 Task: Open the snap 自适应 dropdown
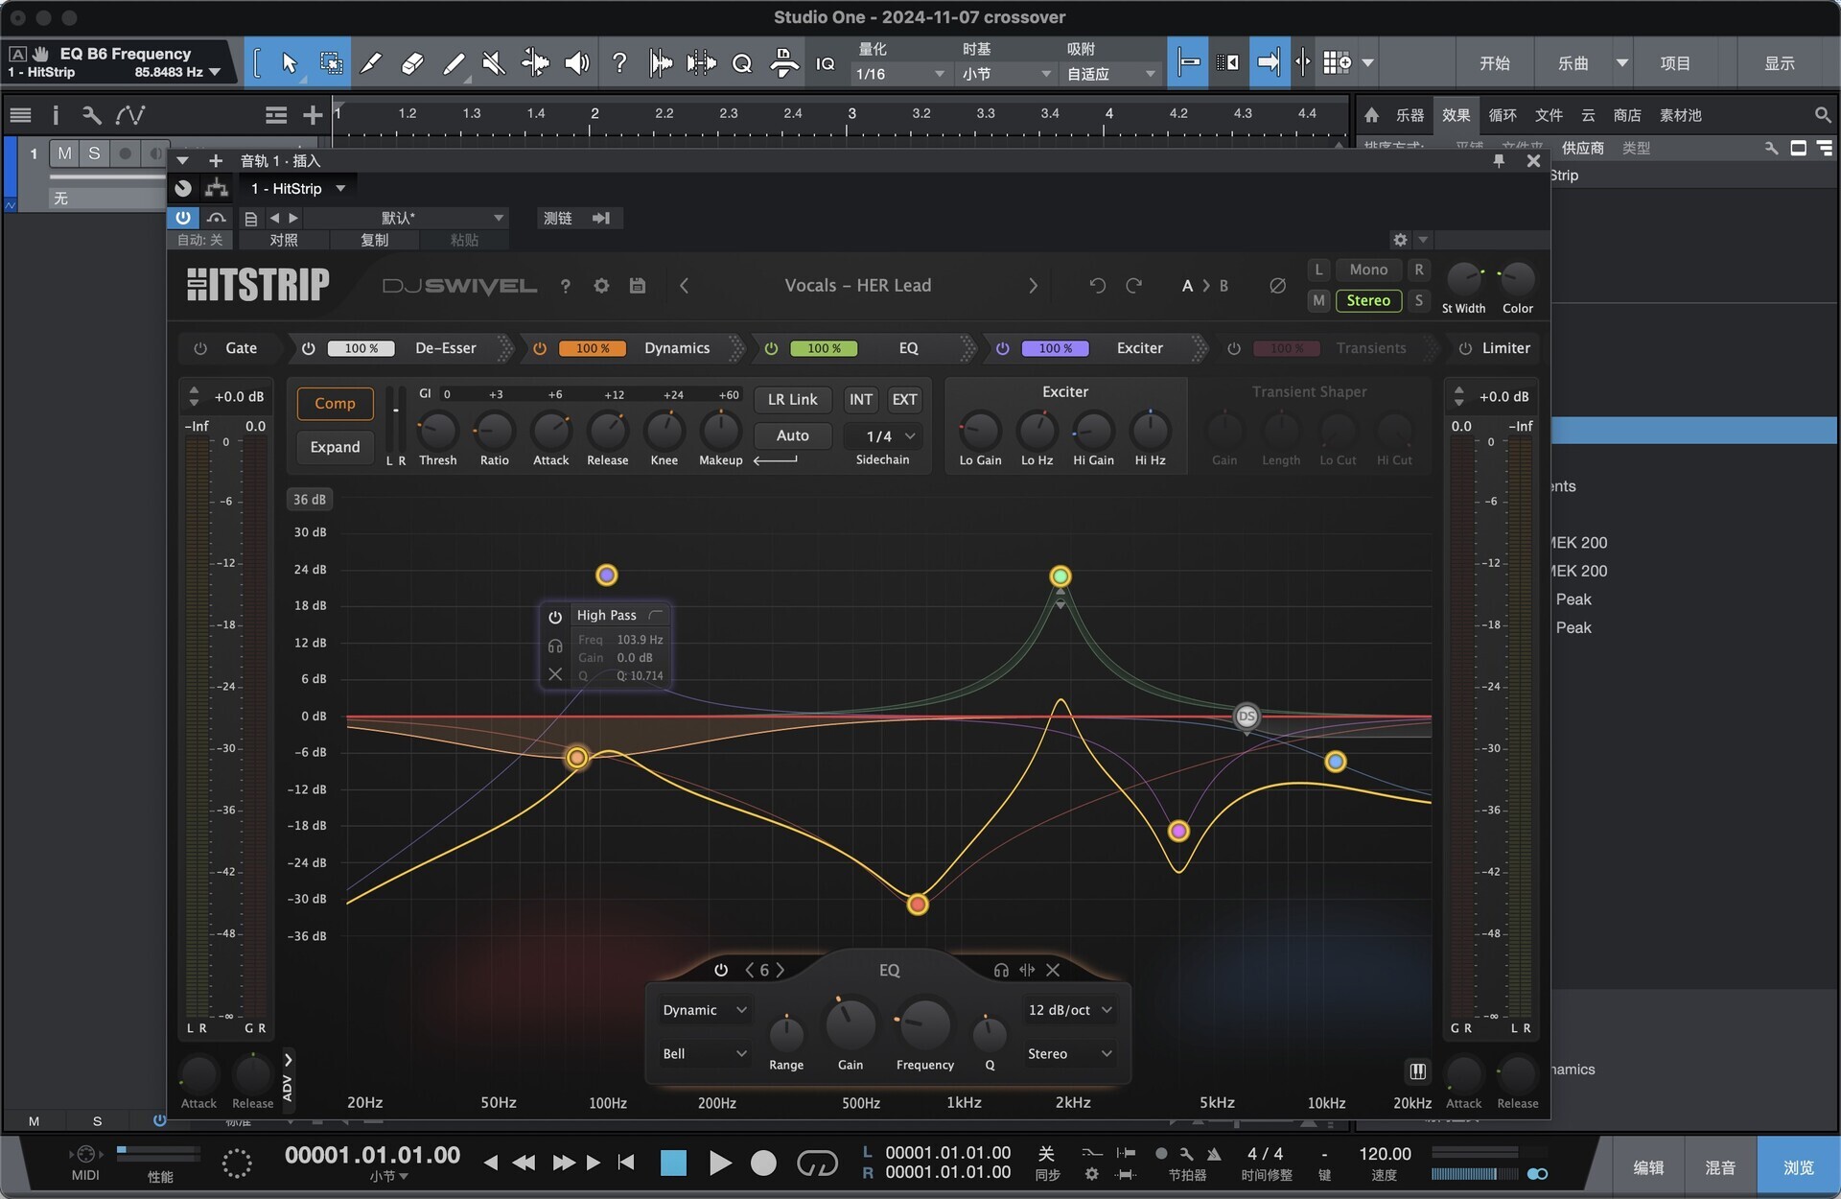point(1111,74)
